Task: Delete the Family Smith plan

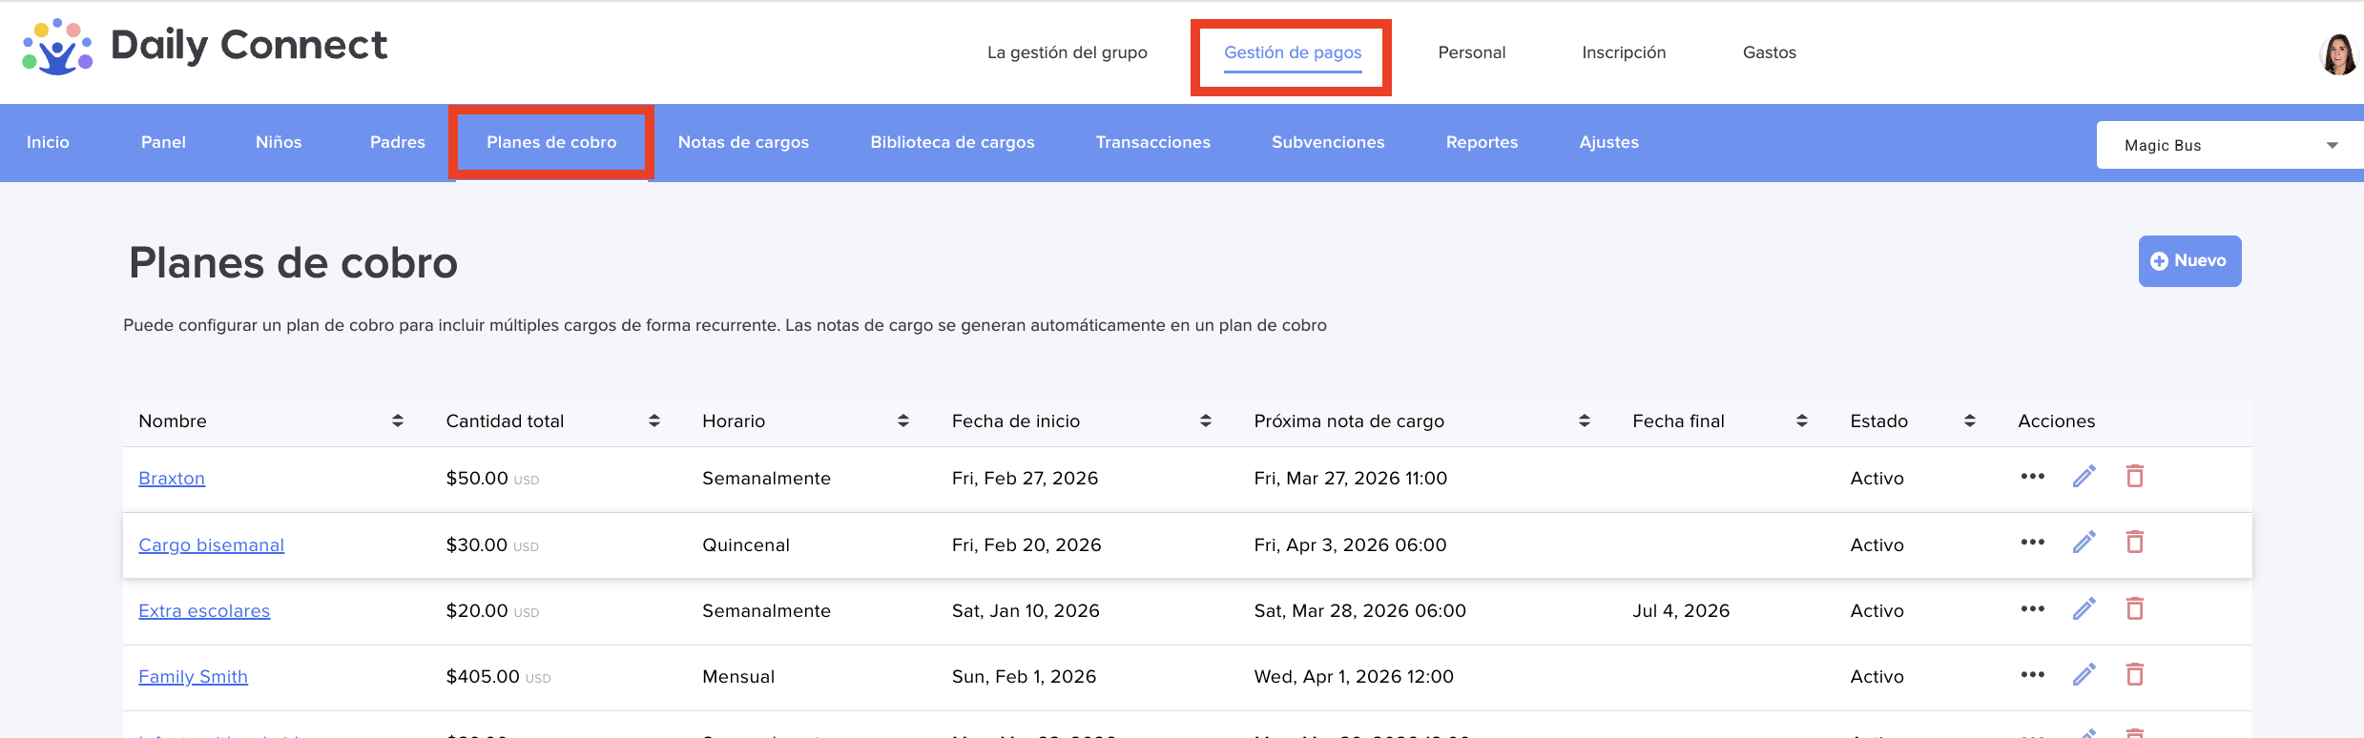Action: pyautogui.click(x=2135, y=674)
